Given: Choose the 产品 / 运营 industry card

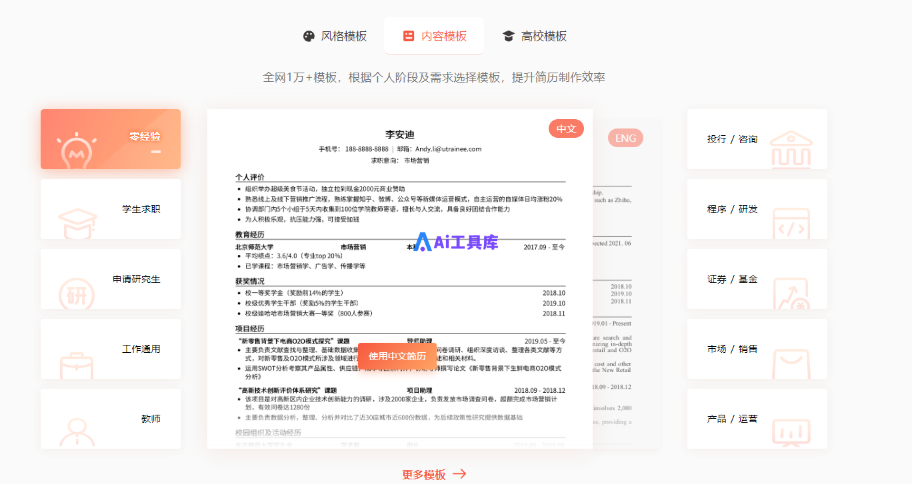Looking at the screenshot, I should [757, 419].
